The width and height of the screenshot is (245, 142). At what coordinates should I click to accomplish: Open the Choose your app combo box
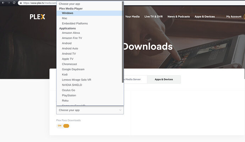tap(90, 110)
